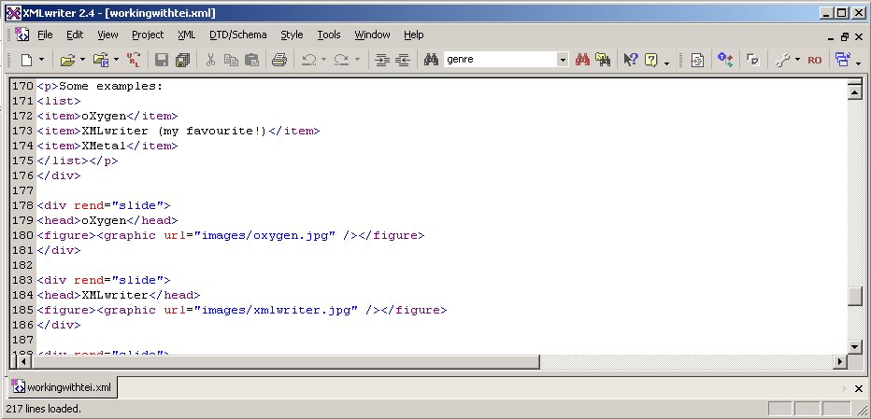Click the What's This help cursor icon
This screenshot has width=871, height=419.
pyautogui.click(x=631, y=60)
